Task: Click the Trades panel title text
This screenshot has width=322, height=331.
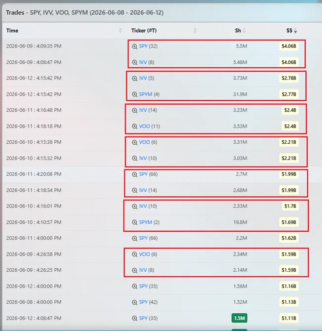Action: coord(84,13)
